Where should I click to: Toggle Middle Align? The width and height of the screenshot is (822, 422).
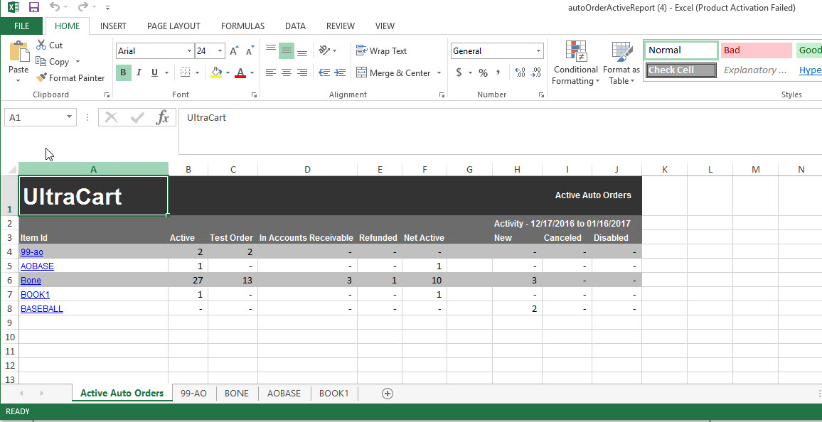tap(287, 50)
